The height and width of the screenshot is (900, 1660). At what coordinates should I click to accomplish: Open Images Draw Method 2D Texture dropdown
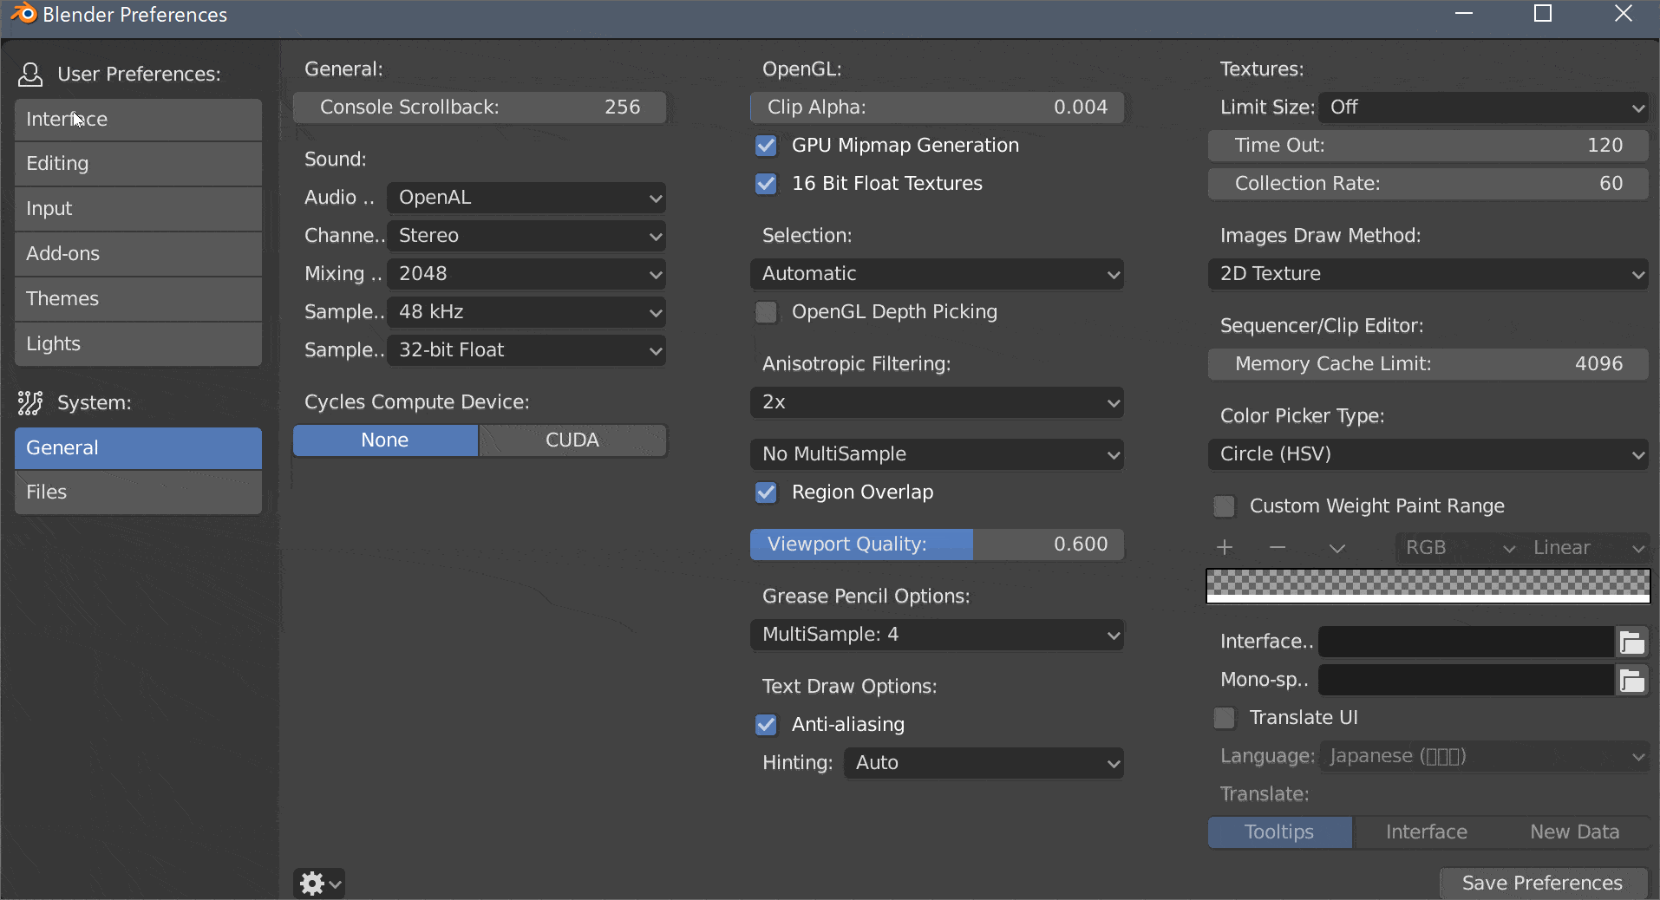(1428, 274)
